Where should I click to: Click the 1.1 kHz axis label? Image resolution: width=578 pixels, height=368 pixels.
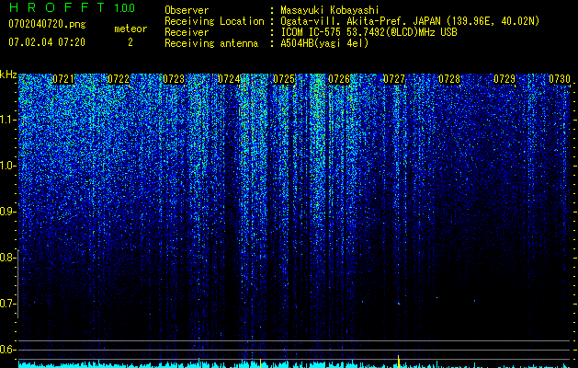6,120
